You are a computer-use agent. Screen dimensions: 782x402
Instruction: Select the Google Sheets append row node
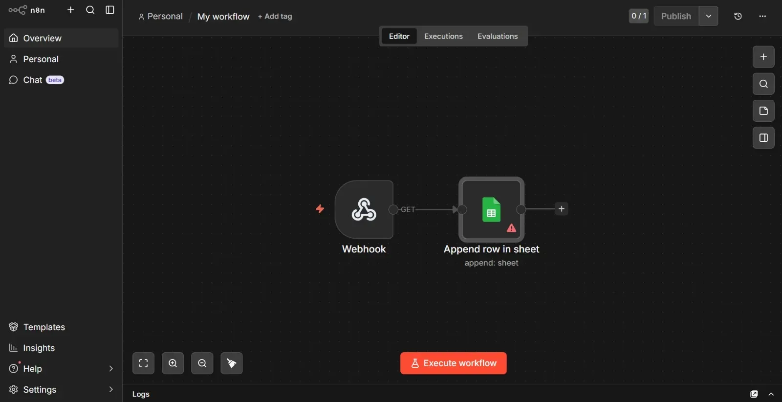(491, 209)
